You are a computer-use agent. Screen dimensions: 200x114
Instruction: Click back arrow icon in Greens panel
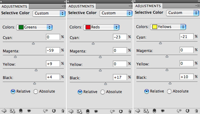click(x=4, y=111)
